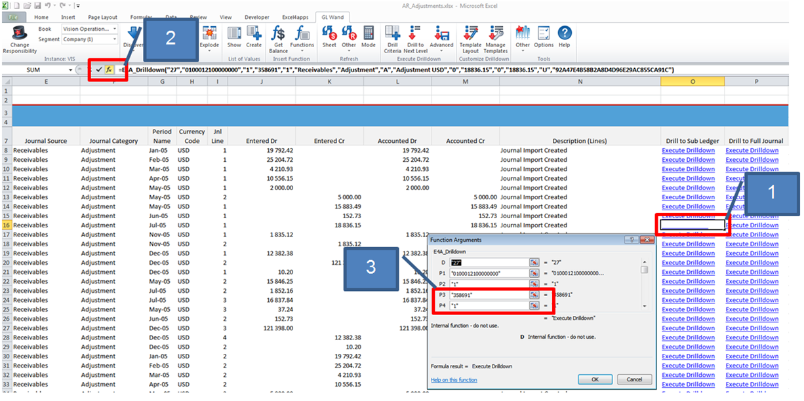Click the range selector icon beside field D
The height and width of the screenshot is (401, 804).
(x=534, y=263)
